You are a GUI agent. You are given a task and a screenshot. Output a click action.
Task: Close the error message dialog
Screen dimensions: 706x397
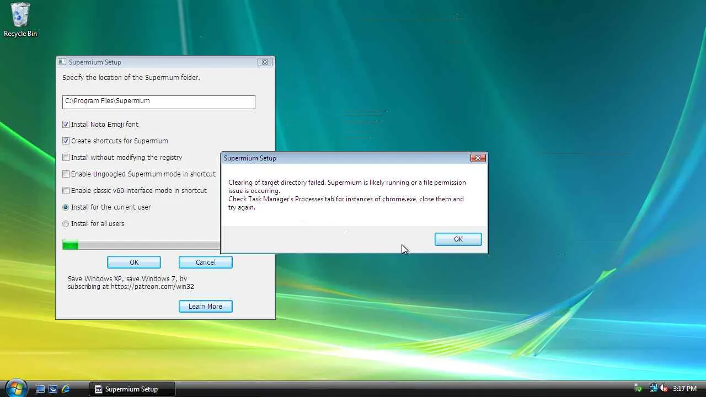point(478,158)
